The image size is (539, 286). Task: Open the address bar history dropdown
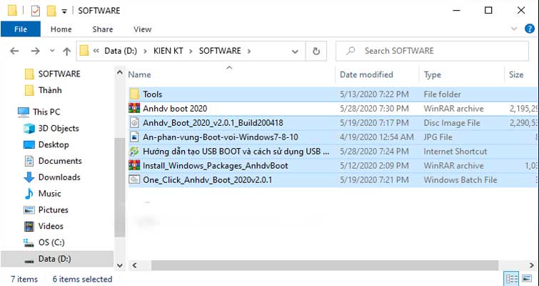[295, 51]
